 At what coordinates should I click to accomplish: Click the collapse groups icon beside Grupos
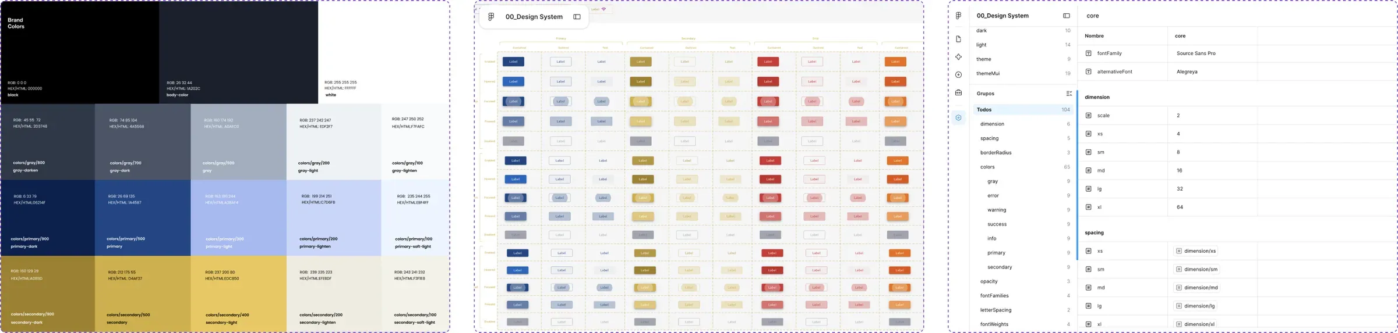pyautogui.click(x=1068, y=94)
